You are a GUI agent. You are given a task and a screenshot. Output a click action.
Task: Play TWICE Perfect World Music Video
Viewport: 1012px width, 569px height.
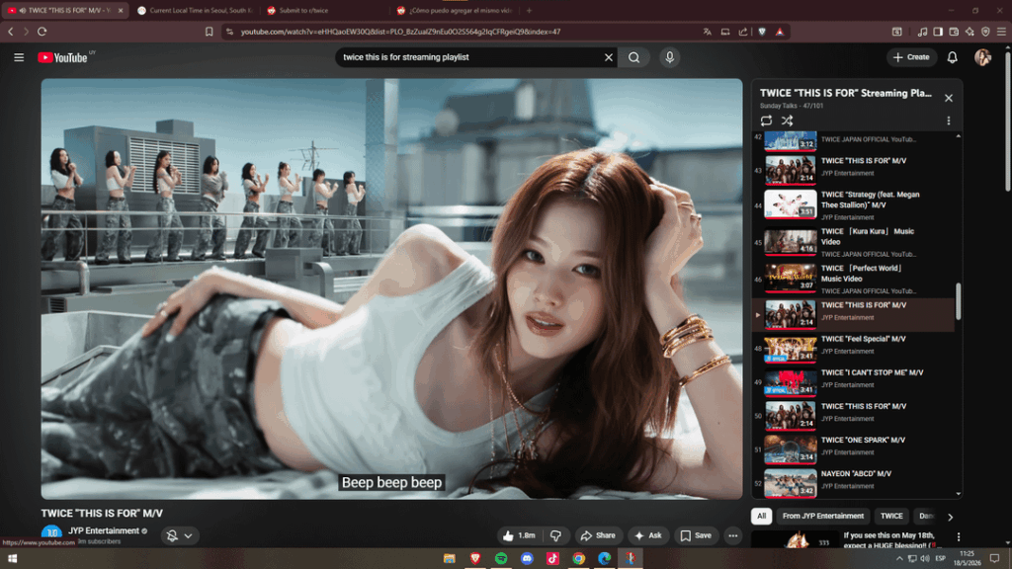[x=852, y=279]
